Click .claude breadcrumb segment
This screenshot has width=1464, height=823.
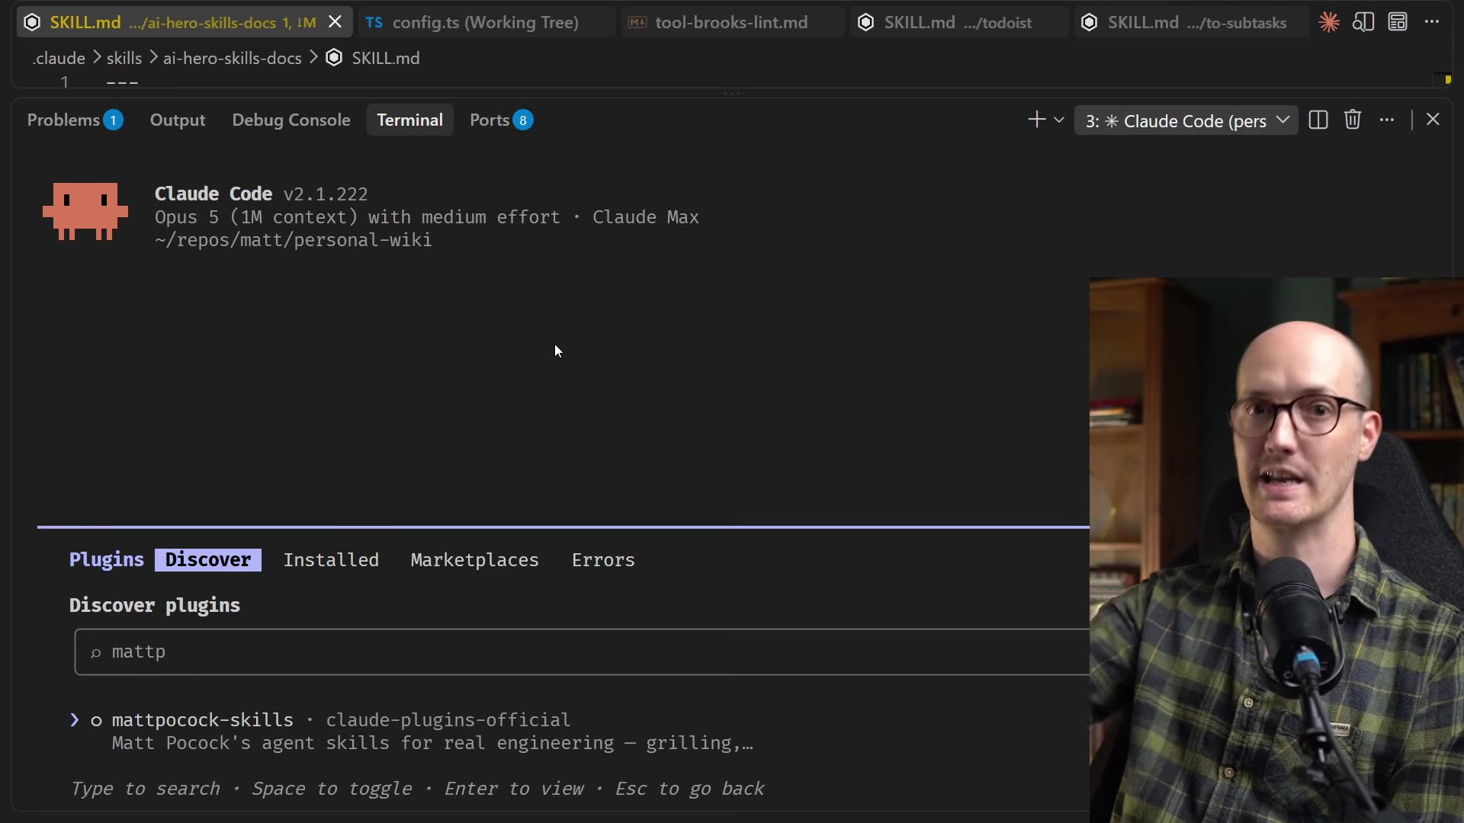(59, 58)
